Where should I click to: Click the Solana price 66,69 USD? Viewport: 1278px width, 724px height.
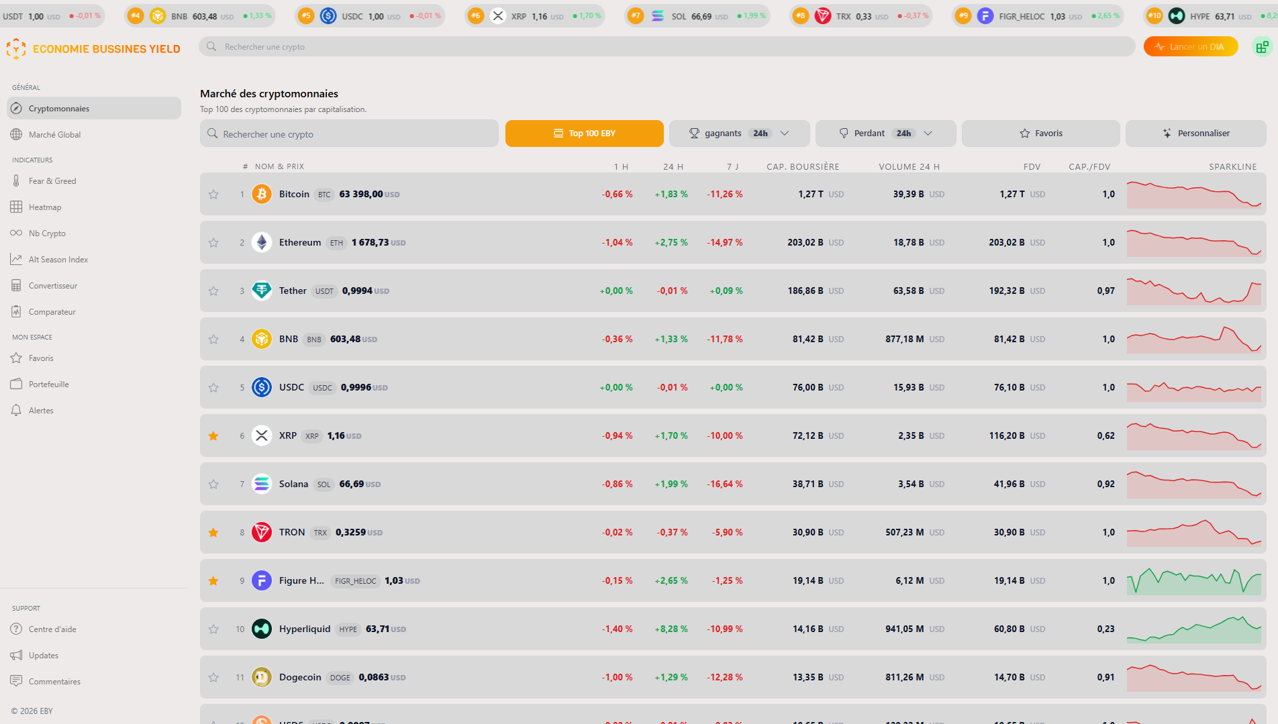[x=360, y=484]
